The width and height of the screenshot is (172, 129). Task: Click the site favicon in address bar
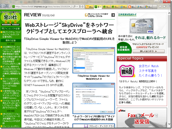click(x=14, y=7)
